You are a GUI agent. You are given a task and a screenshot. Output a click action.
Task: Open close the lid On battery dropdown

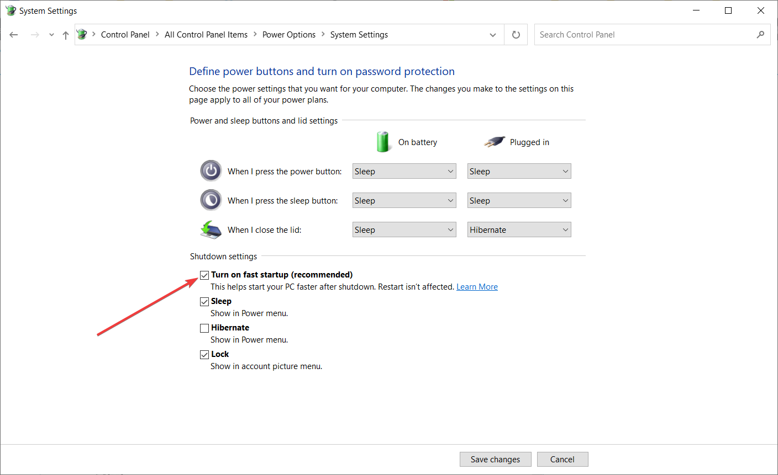coord(404,230)
